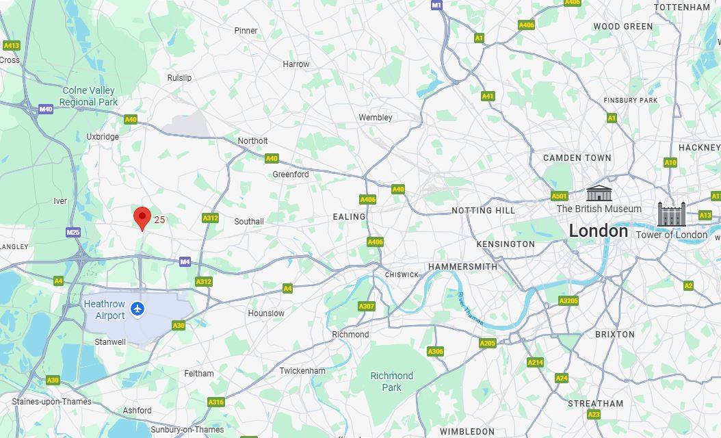Click the London city label
721x438 pixels.
tap(599, 231)
